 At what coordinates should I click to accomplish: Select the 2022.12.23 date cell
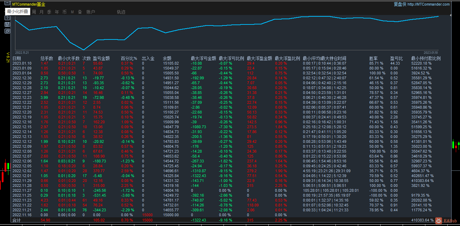22,97
